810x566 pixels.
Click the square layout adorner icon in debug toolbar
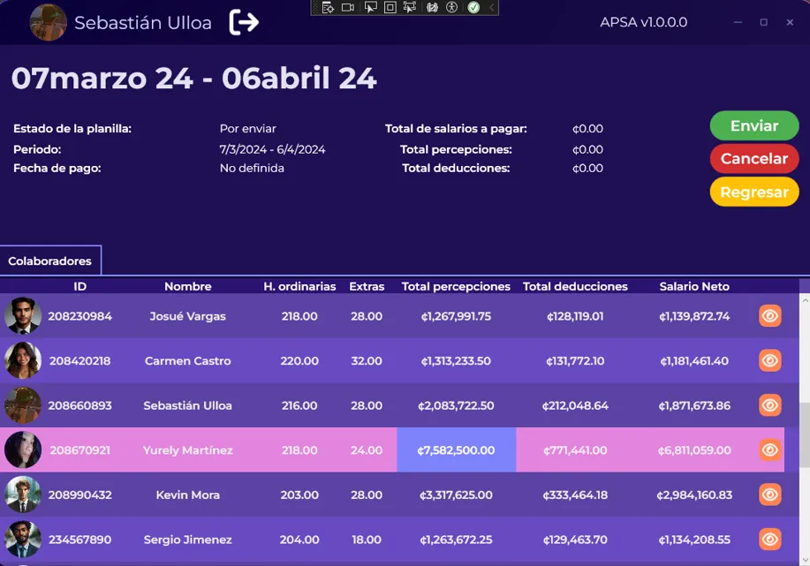point(390,8)
